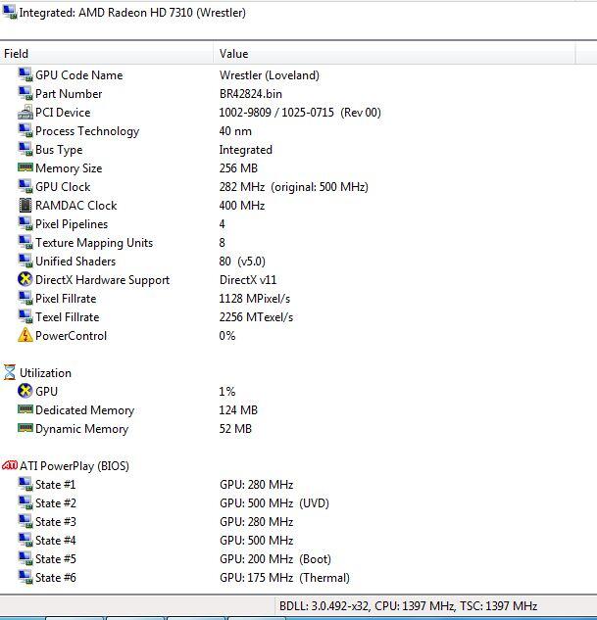
Task: Click the RAMDAC Clock chip icon
Action: point(25,206)
